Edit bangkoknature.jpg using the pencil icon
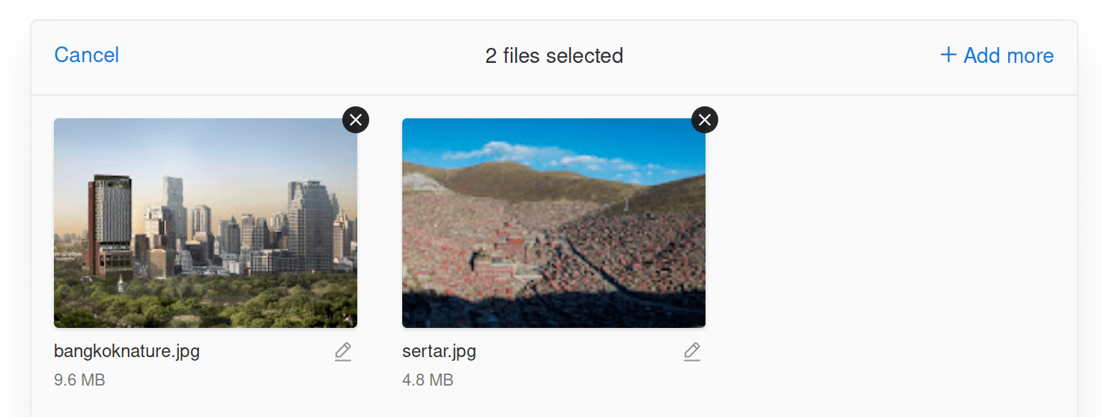The image size is (1101, 417). click(343, 352)
